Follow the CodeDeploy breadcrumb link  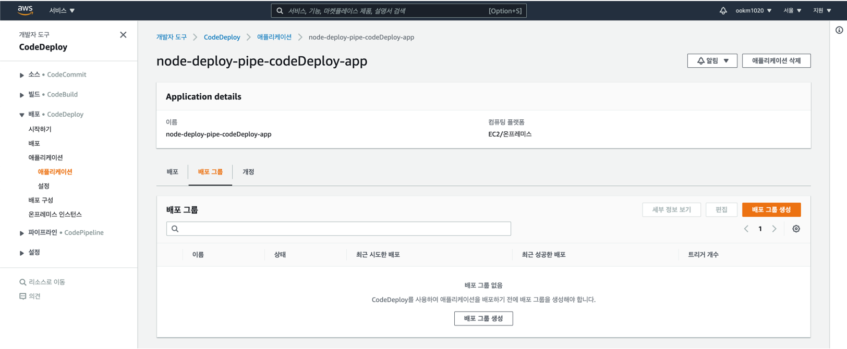222,37
